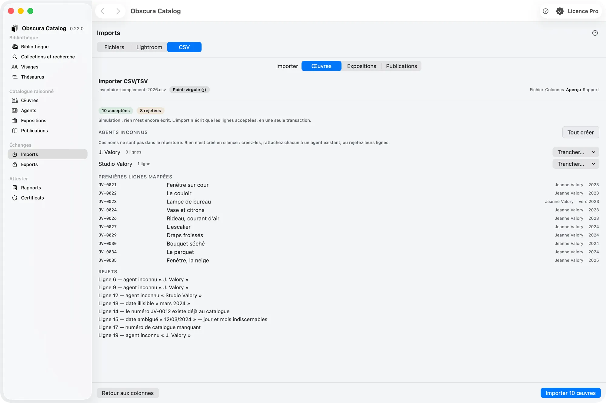Click the help icon beside Licence Pro

pyautogui.click(x=545, y=11)
